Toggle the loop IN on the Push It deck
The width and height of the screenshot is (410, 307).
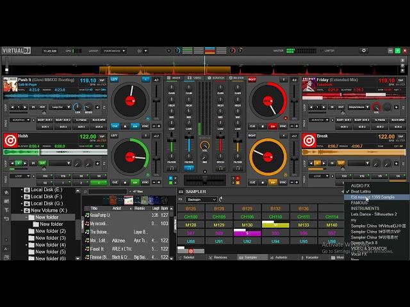point(33,107)
